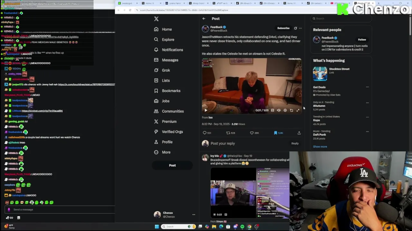This screenshot has height=231, width=412.
Task: Follow FearBuck in Relevant people
Action: pyautogui.click(x=362, y=40)
